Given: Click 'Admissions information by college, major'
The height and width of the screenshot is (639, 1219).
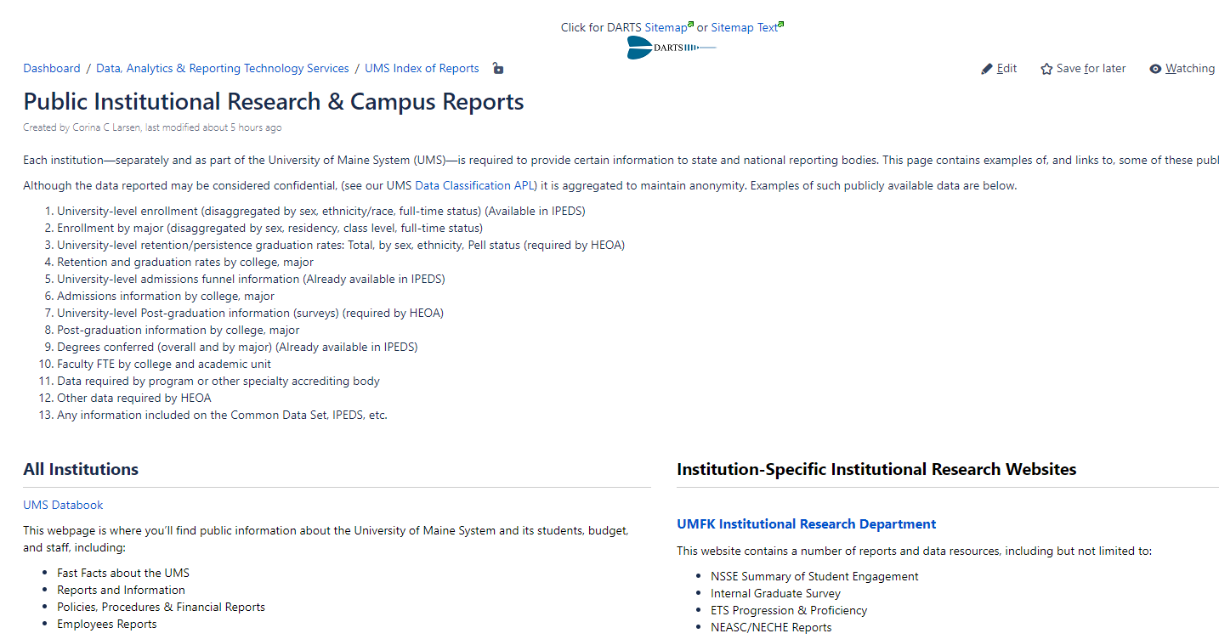Looking at the screenshot, I should [166, 296].
